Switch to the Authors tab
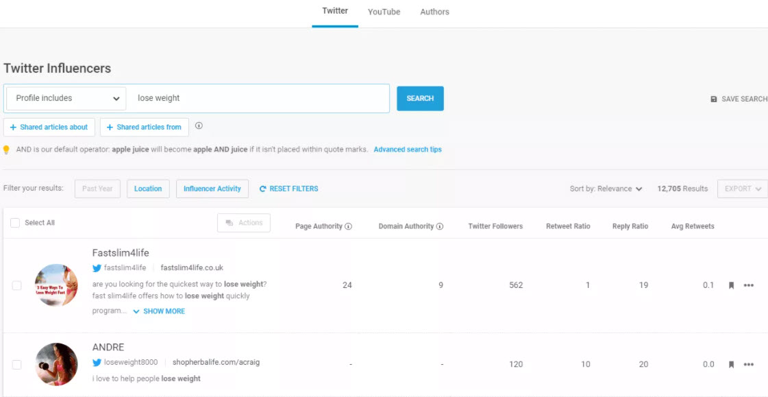The height and width of the screenshot is (397, 768). (434, 12)
